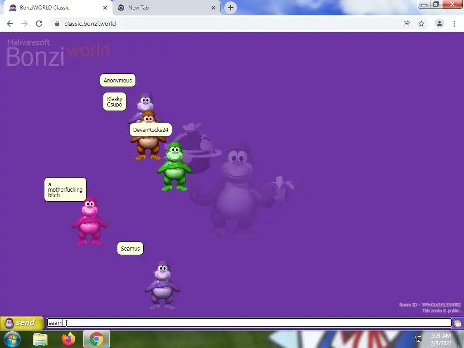Close the New Tab tab
The width and height of the screenshot is (464, 348).
point(213,8)
